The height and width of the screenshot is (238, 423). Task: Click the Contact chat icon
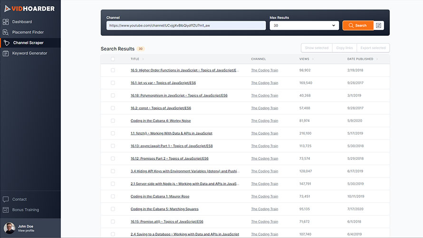point(6,199)
